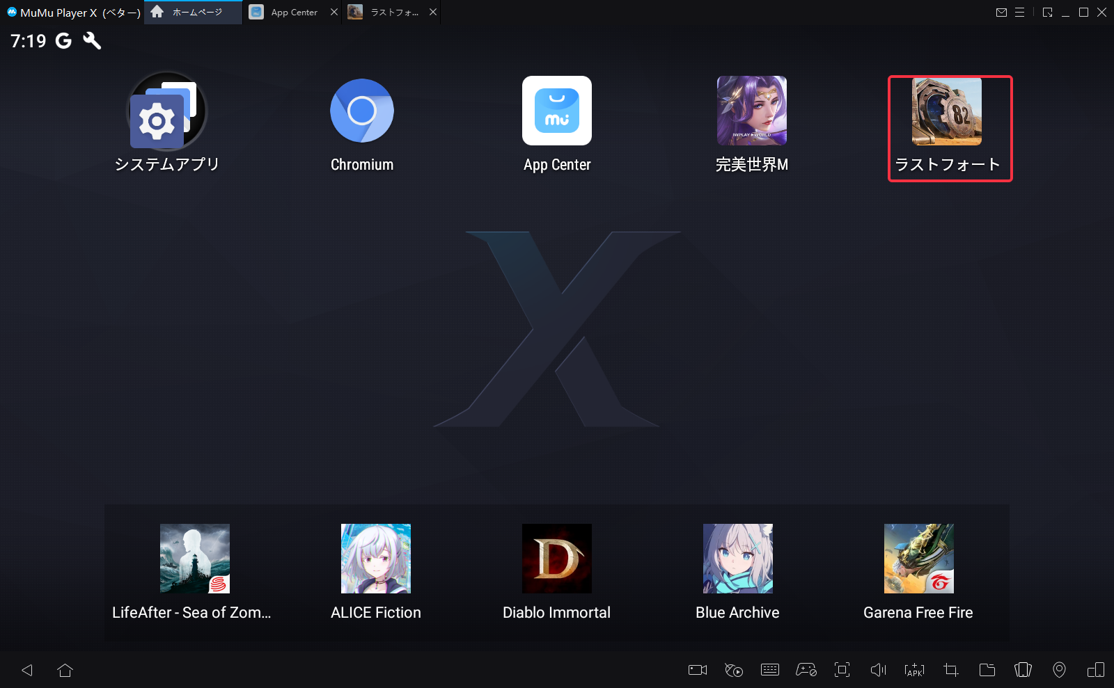Open the システムアプリ folder
This screenshot has height=688, width=1114.
click(x=167, y=111)
